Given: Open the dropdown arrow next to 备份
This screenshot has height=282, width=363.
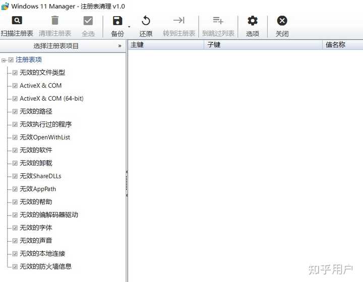Looking at the screenshot, I should (x=129, y=27).
